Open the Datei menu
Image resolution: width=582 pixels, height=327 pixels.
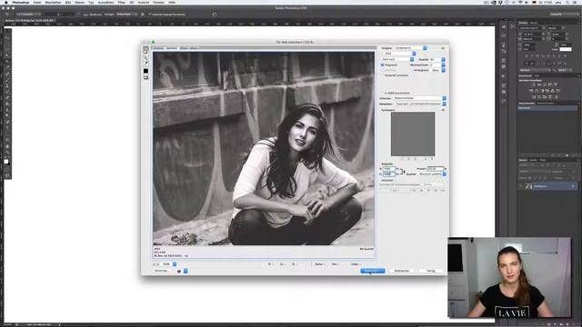coord(37,2)
